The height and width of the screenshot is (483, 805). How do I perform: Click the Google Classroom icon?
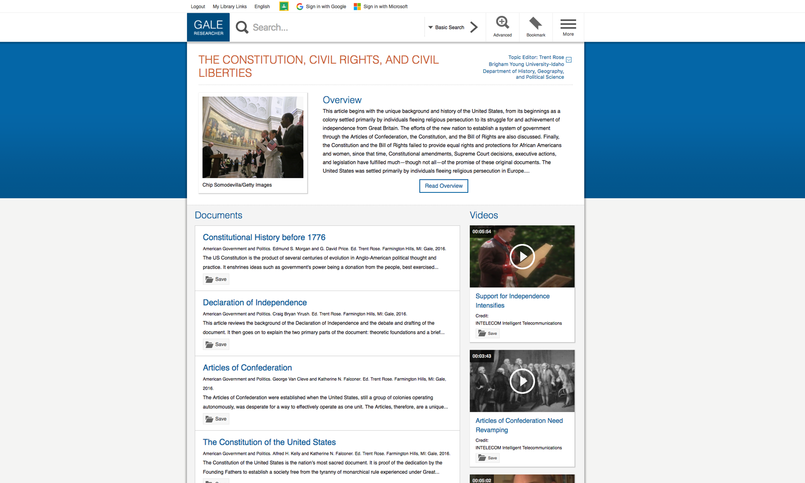pyautogui.click(x=284, y=6)
